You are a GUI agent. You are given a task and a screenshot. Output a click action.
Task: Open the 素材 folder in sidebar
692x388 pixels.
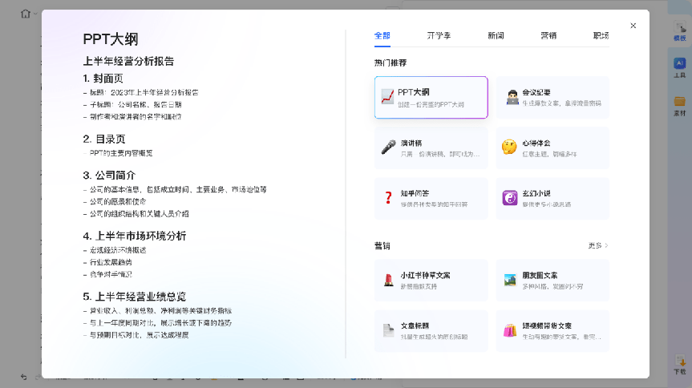click(679, 105)
